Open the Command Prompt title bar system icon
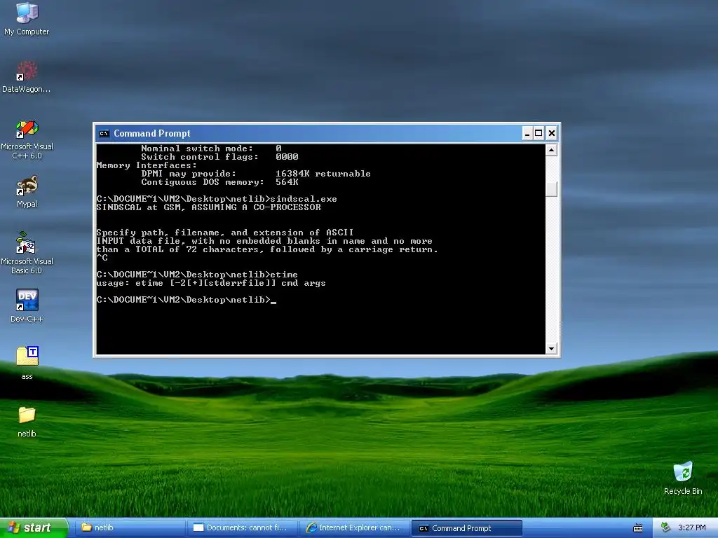This screenshot has width=718, height=538. pos(104,134)
